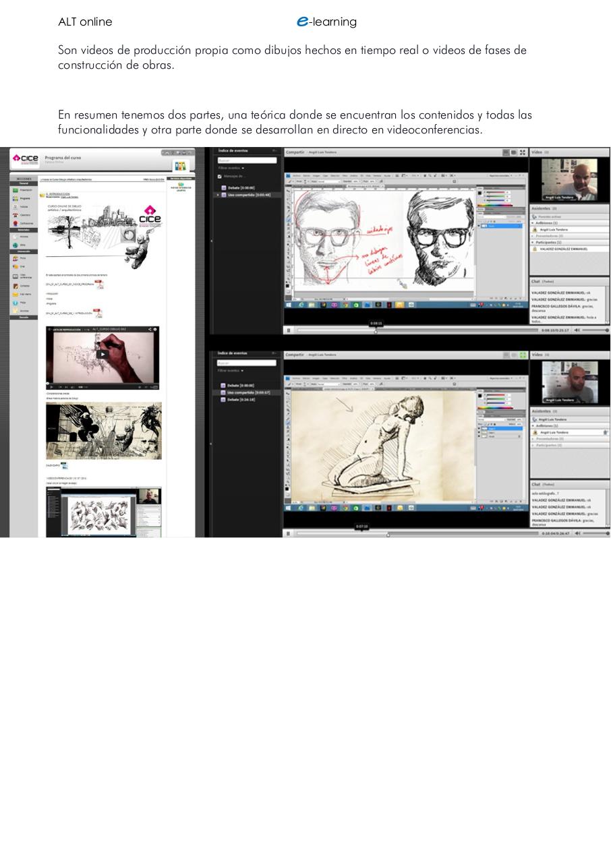Open the Imagen menu in the shared Photoshop
611x863 pixels.
(x=316, y=175)
